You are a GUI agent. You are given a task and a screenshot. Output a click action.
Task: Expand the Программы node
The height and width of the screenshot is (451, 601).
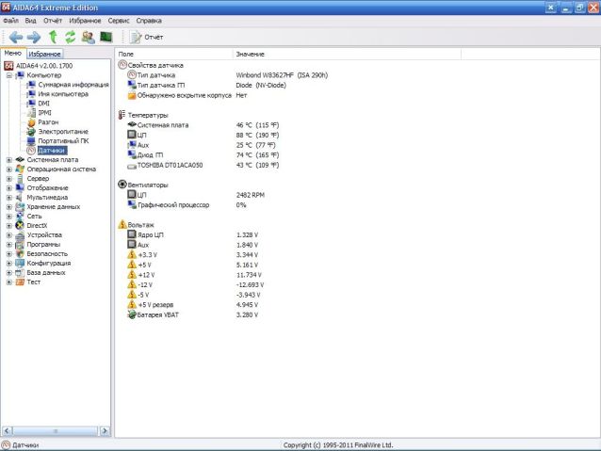point(8,245)
